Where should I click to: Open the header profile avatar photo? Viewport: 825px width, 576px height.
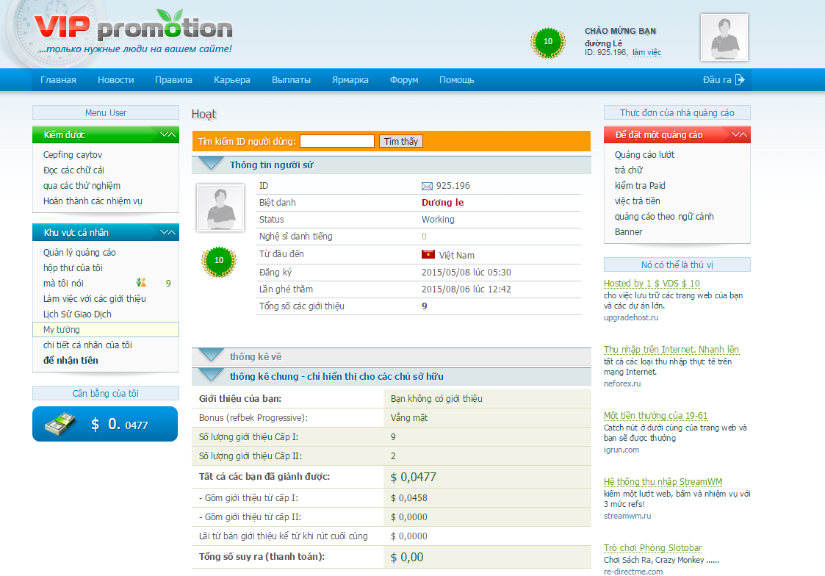(x=724, y=38)
